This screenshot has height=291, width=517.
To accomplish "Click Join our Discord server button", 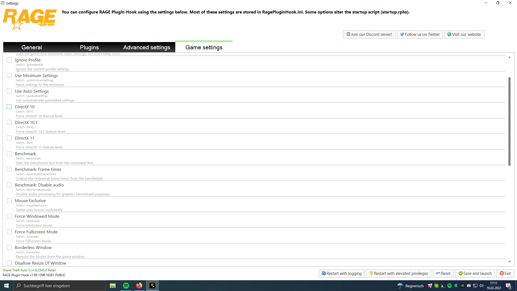I will pyautogui.click(x=369, y=34).
